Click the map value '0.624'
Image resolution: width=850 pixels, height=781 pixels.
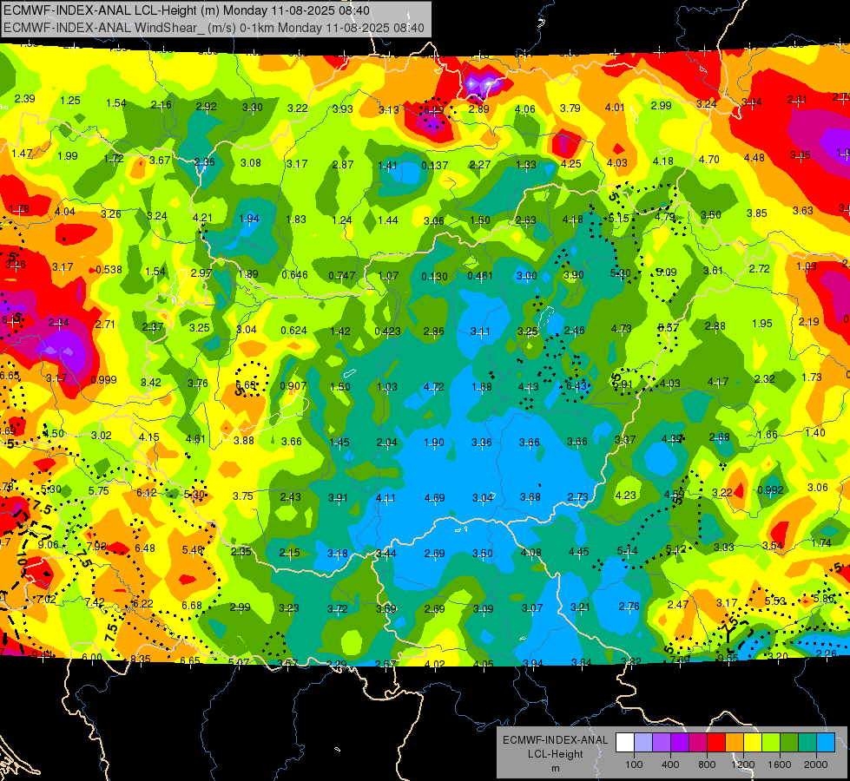(x=293, y=330)
